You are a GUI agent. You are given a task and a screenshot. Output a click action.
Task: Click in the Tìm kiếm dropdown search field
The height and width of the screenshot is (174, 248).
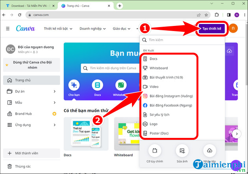pos(182,40)
